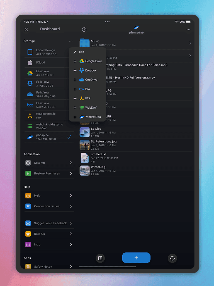This screenshot has width=214, height=286.
Task: Open the untitled.txt file icon
Action: pyautogui.click(x=85, y=158)
